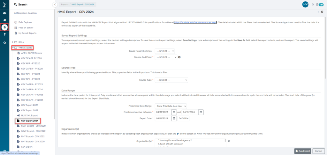Open the Source End Point dropdown

click(x=166, y=57)
